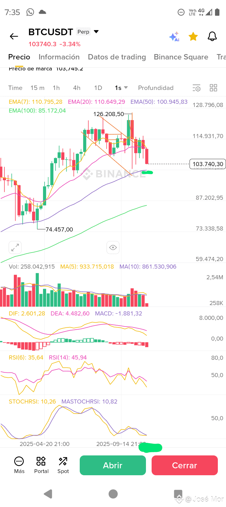Expand the BTCUSDT Perp pair dropdown arrow
The width and height of the screenshot is (226, 507).
(96, 32)
